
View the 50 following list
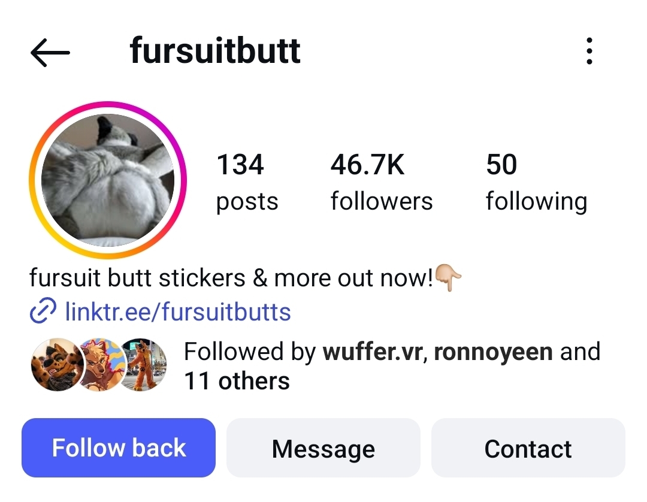536,182
